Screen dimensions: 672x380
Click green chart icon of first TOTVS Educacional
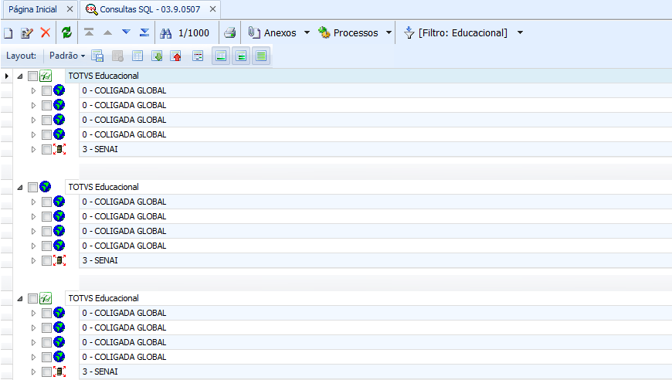point(46,76)
